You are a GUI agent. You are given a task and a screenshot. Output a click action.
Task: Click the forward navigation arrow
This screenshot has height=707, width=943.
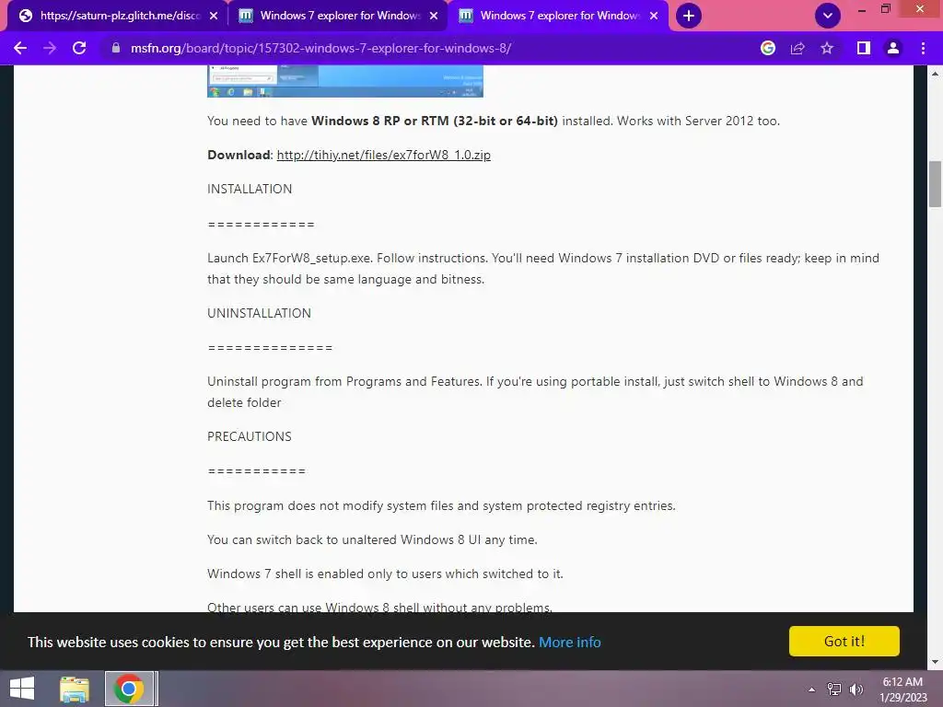(50, 48)
